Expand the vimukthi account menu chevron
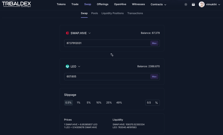 point(219,5)
